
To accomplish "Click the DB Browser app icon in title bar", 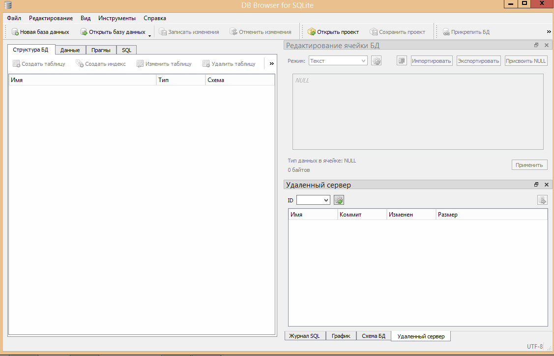I will (x=8, y=5).
